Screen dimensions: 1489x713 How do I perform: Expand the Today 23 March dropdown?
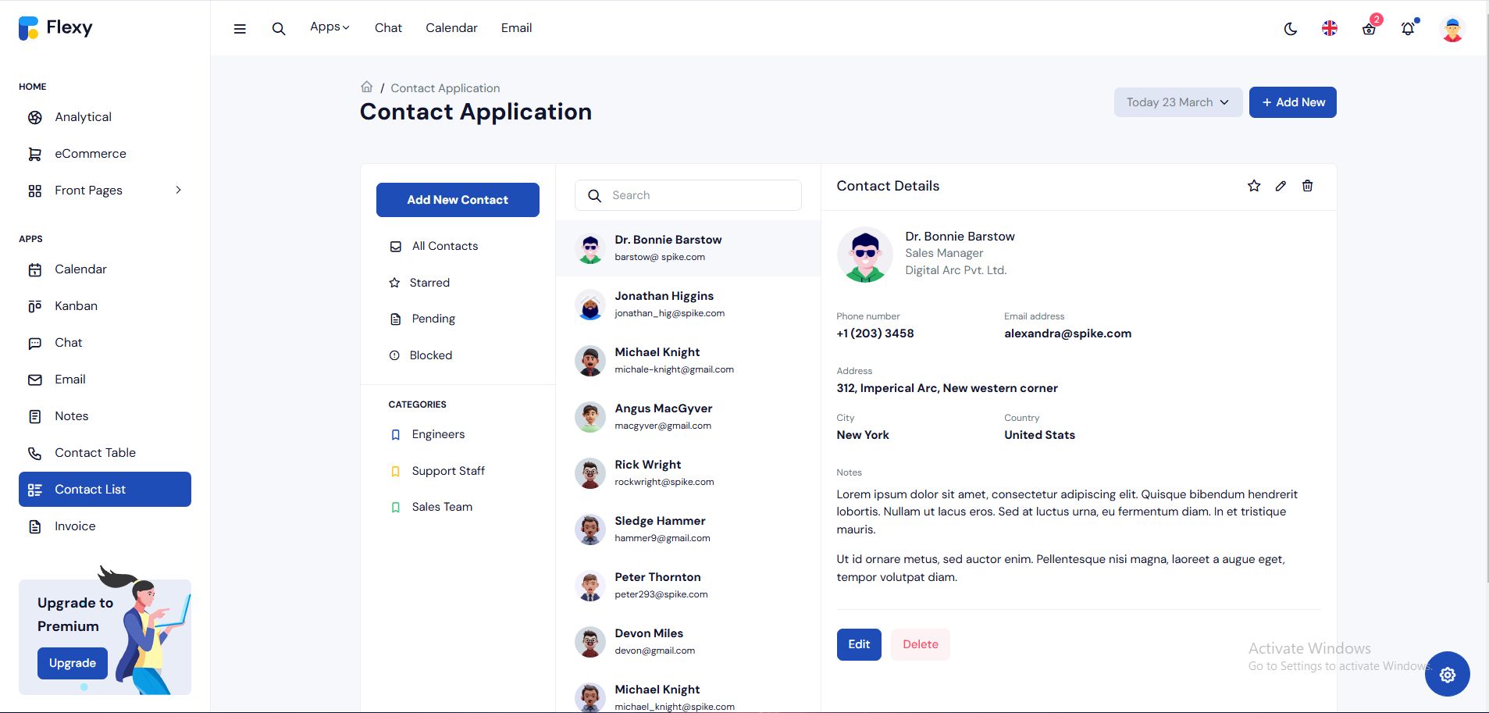click(x=1177, y=102)
